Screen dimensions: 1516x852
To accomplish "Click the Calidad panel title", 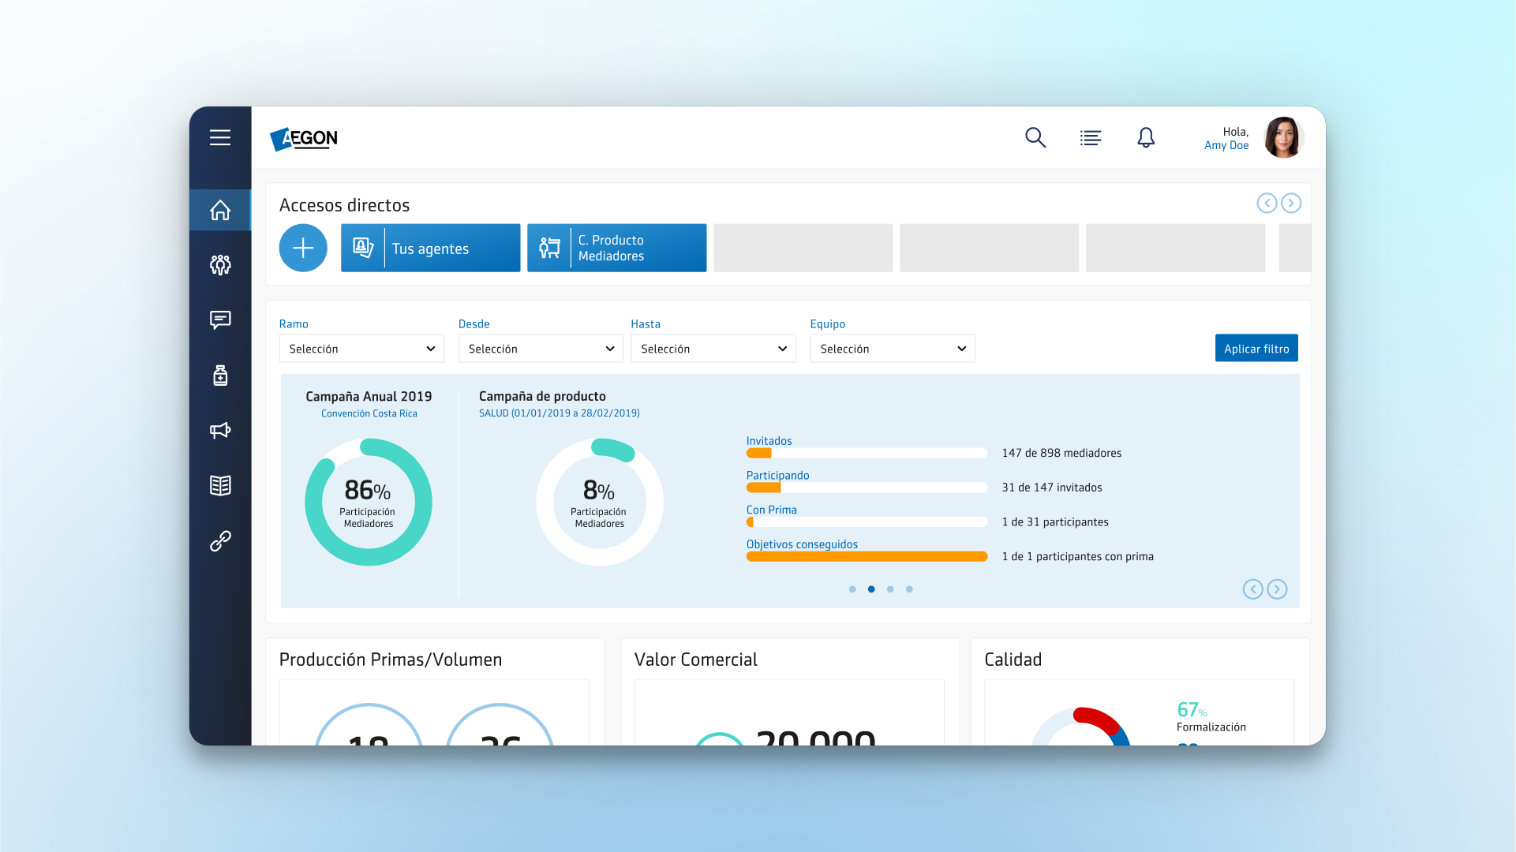I will coord(1013,660).
